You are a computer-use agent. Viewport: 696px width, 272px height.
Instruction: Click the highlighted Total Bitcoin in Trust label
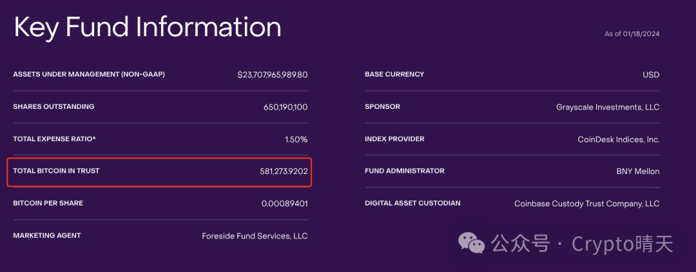tap(56, 171)
